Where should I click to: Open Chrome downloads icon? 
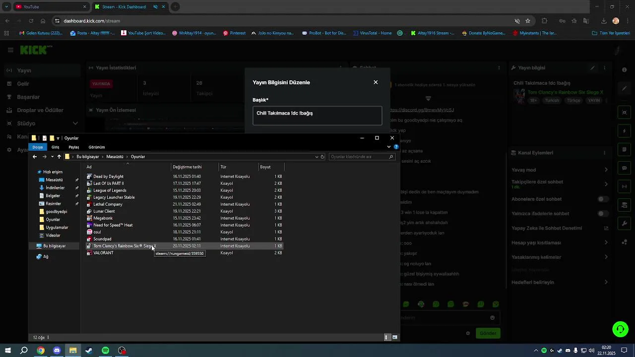604,21
